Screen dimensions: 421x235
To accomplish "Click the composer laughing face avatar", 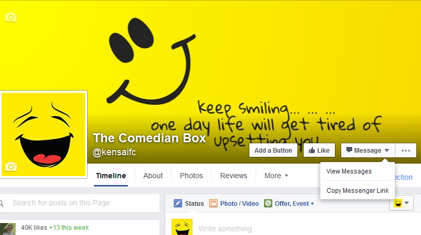I will point(182,227).
